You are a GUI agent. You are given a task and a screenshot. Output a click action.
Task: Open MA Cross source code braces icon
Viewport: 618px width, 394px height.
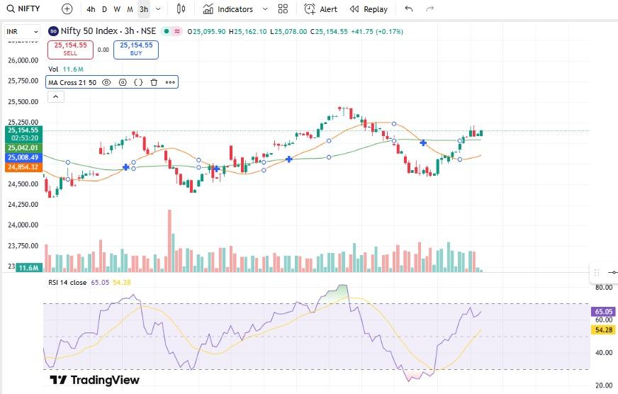tap(138, 82)
